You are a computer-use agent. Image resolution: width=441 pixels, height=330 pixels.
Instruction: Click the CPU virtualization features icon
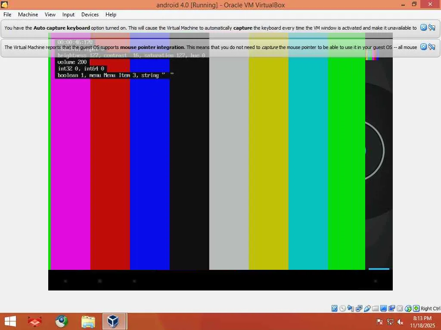[400, 309]
